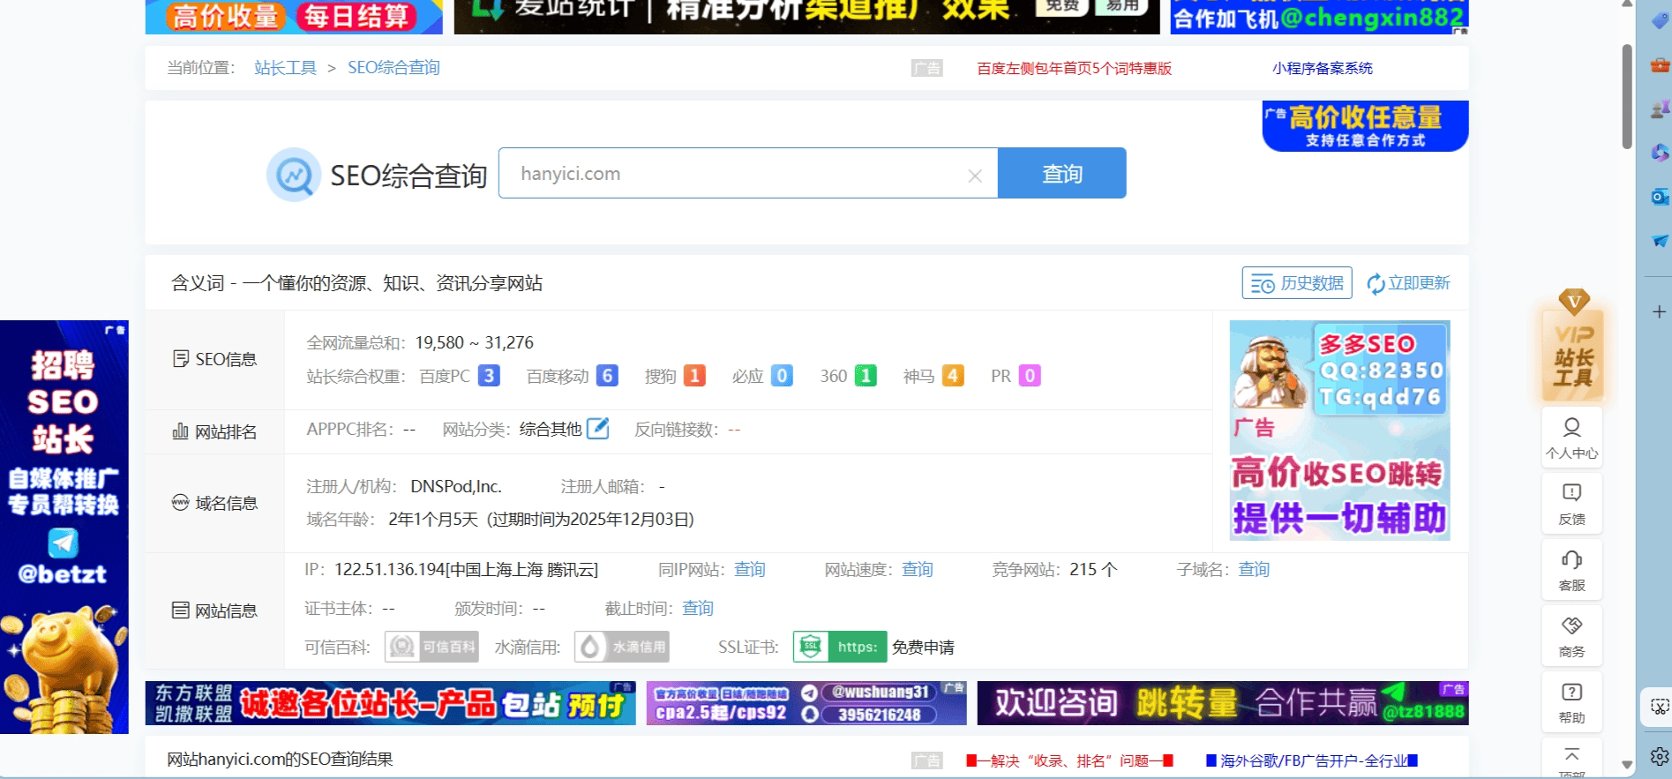Query 子域名 link
Screen dimensions: 1672x779
[1254, 569]
